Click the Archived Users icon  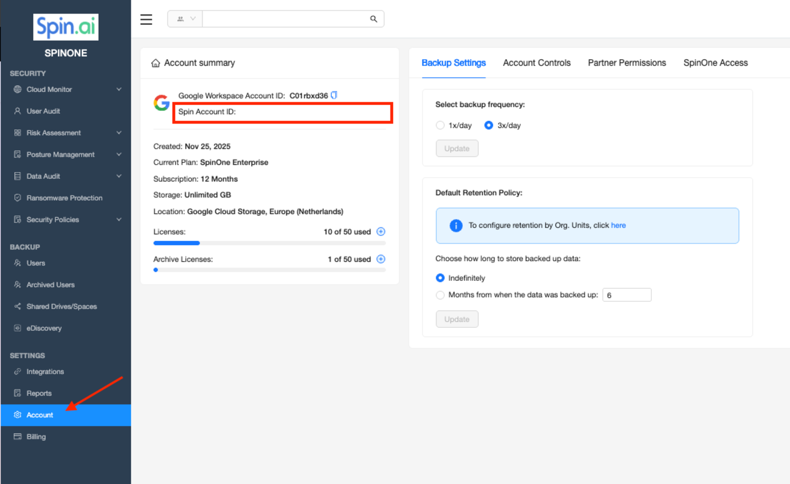[17, 285]
